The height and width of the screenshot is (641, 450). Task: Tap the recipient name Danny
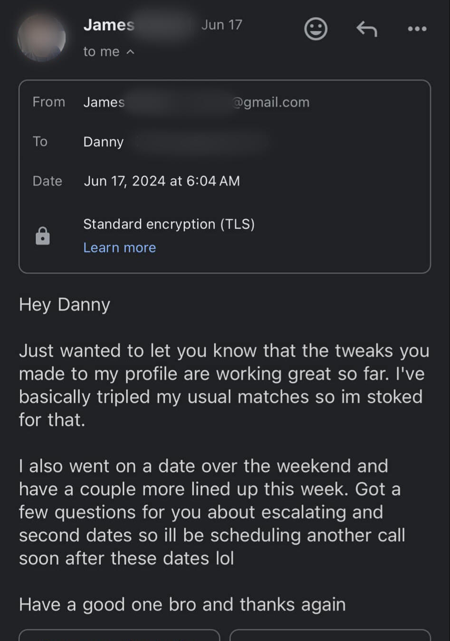[x=103, y=142]
